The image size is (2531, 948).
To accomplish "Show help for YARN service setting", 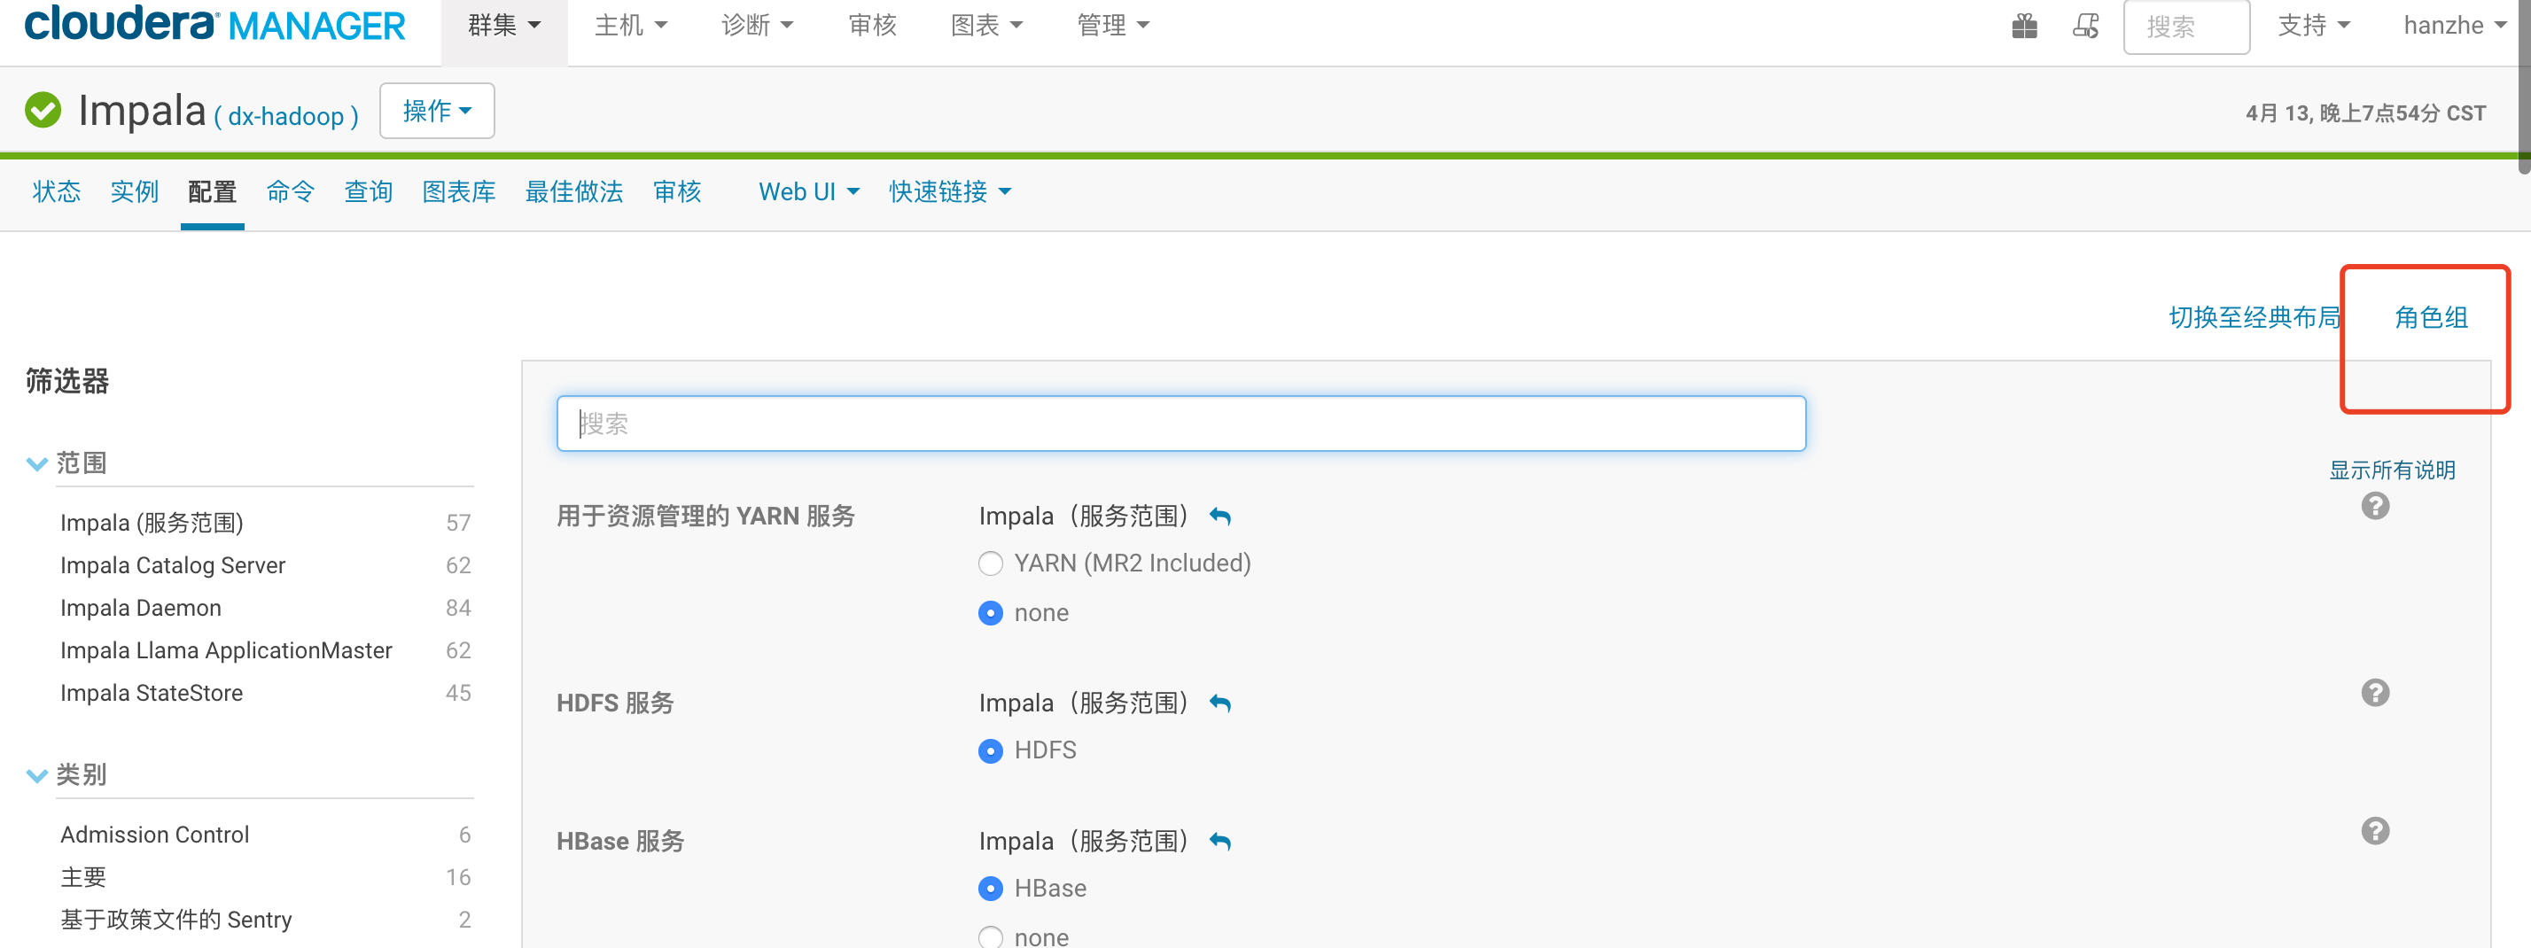I will [x=2375, y=507].
